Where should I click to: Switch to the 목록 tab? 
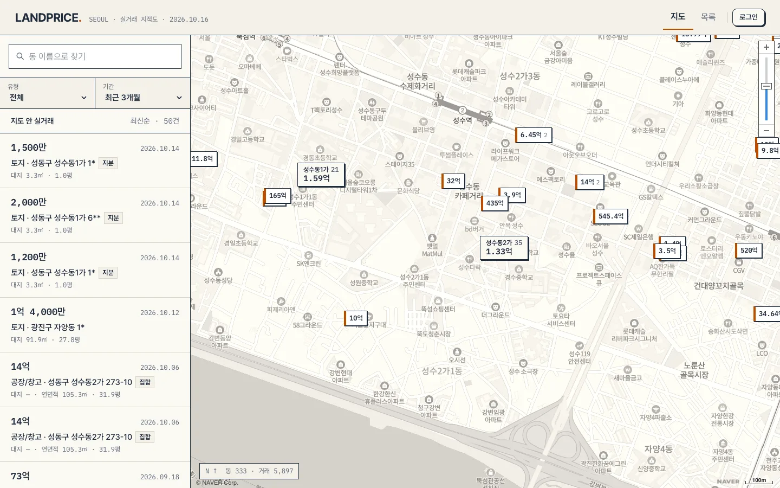click(x=708, y=17)
